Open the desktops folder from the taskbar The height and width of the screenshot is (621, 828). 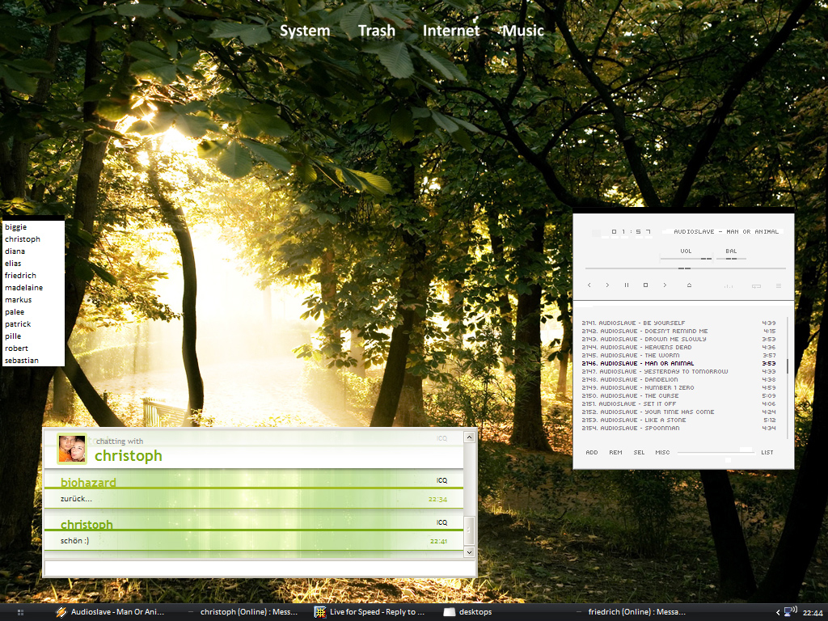[x=468, y=612]
